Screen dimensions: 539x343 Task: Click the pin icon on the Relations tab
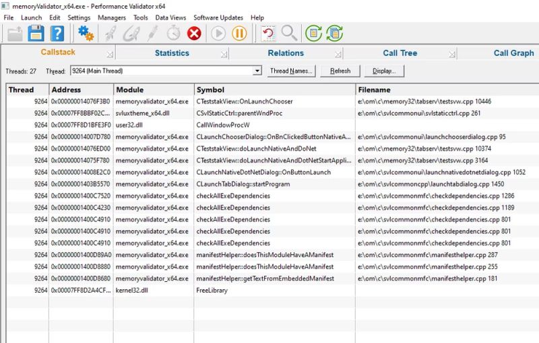click(338, 54)
